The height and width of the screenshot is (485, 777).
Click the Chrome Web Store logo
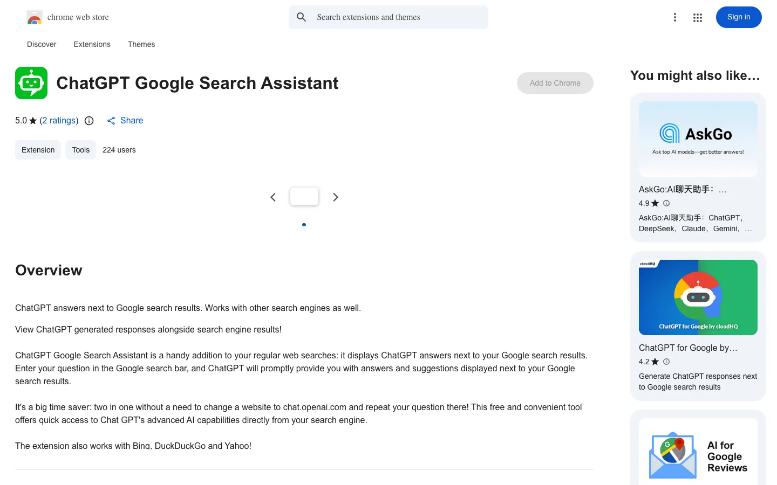35,17
